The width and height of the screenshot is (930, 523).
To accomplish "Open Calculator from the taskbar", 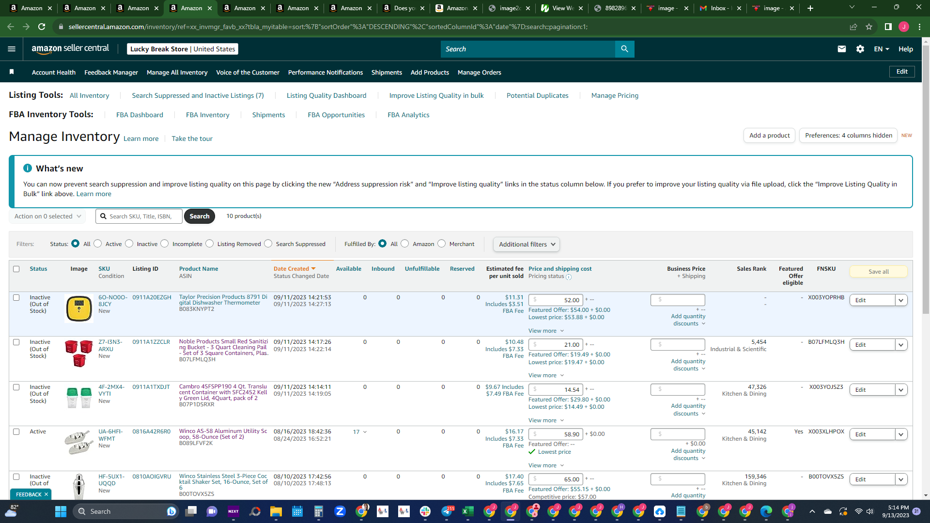I will (319, 511).
